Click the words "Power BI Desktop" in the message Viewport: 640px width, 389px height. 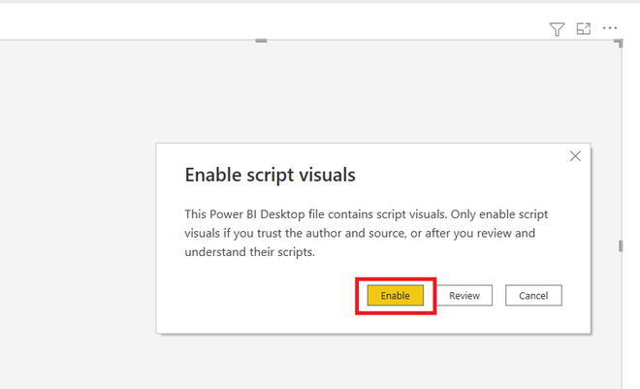tap(257, 214)
